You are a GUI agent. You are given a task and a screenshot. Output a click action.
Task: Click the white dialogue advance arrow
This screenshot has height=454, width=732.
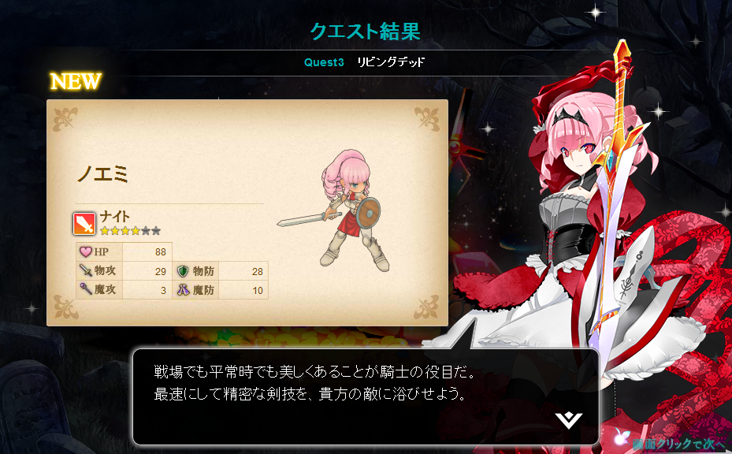(569, 420)
